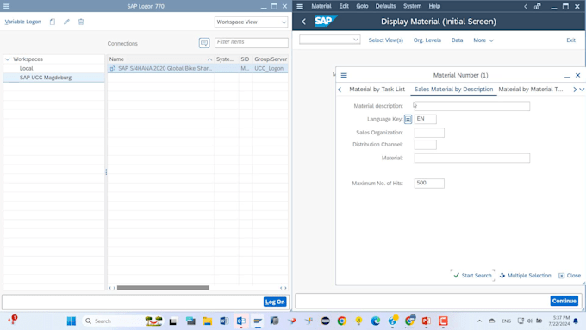Select Sales Material by Description tab

(453, 90)
